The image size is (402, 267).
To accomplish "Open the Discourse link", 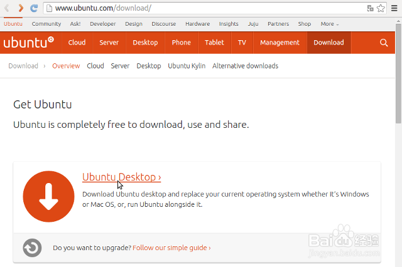I will [x=163, y=24].
